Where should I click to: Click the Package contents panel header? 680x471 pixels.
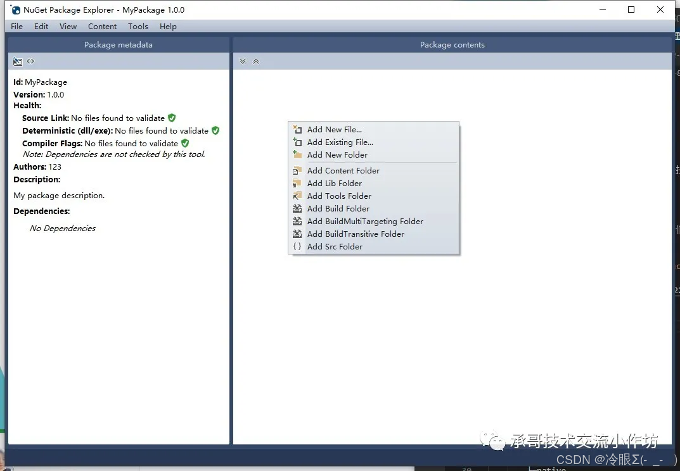452,44
